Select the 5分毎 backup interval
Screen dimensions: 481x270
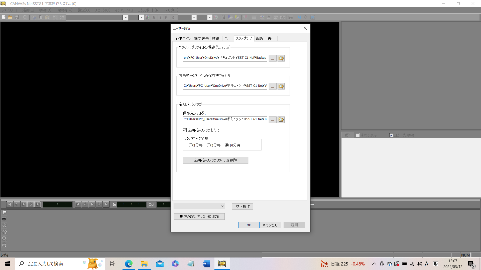coord(208,145)
